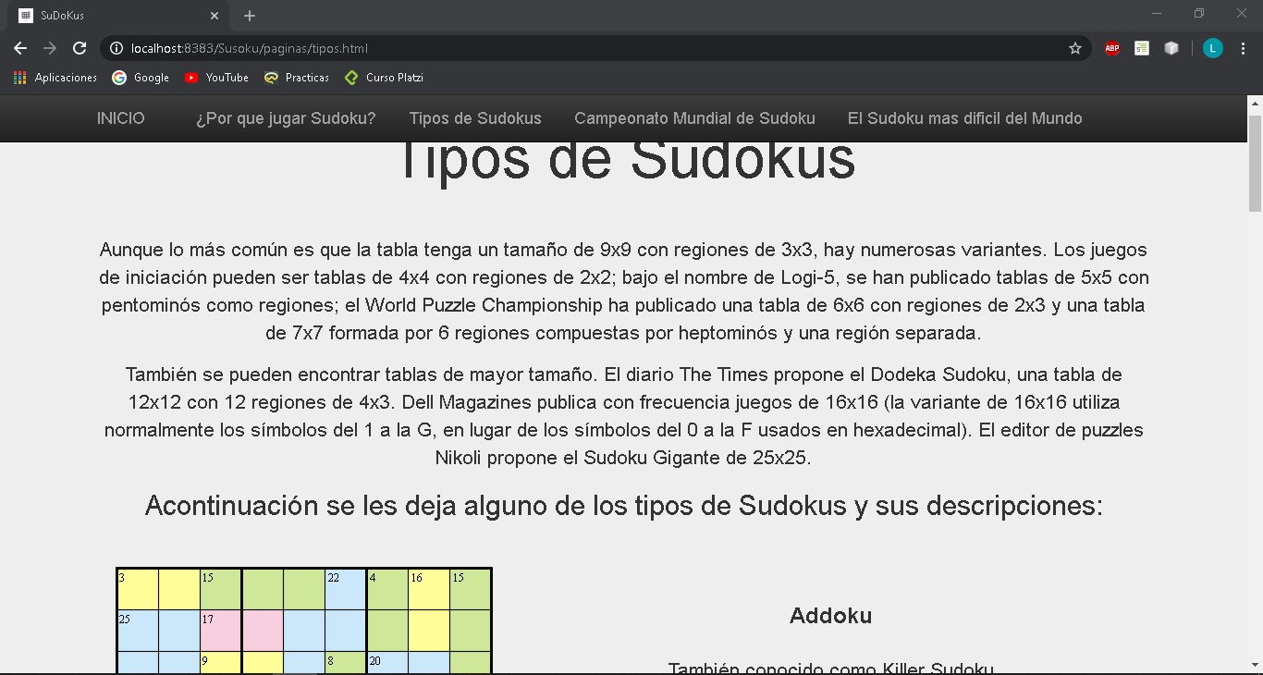Open the YouTube bookmark
1263x675 pixels.
coord(216,78)
